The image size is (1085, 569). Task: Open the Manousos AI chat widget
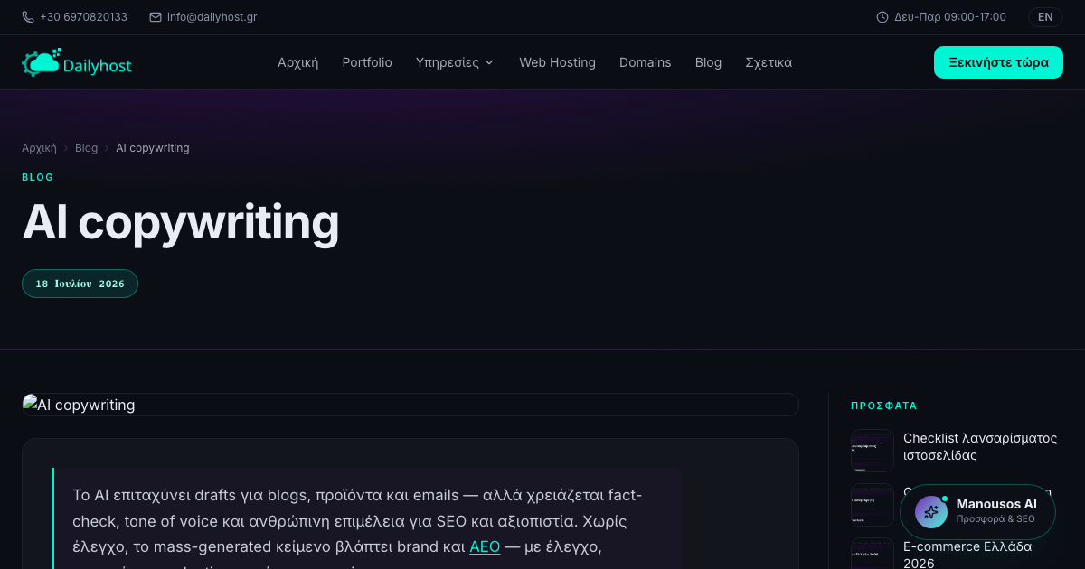click(977, 512)
